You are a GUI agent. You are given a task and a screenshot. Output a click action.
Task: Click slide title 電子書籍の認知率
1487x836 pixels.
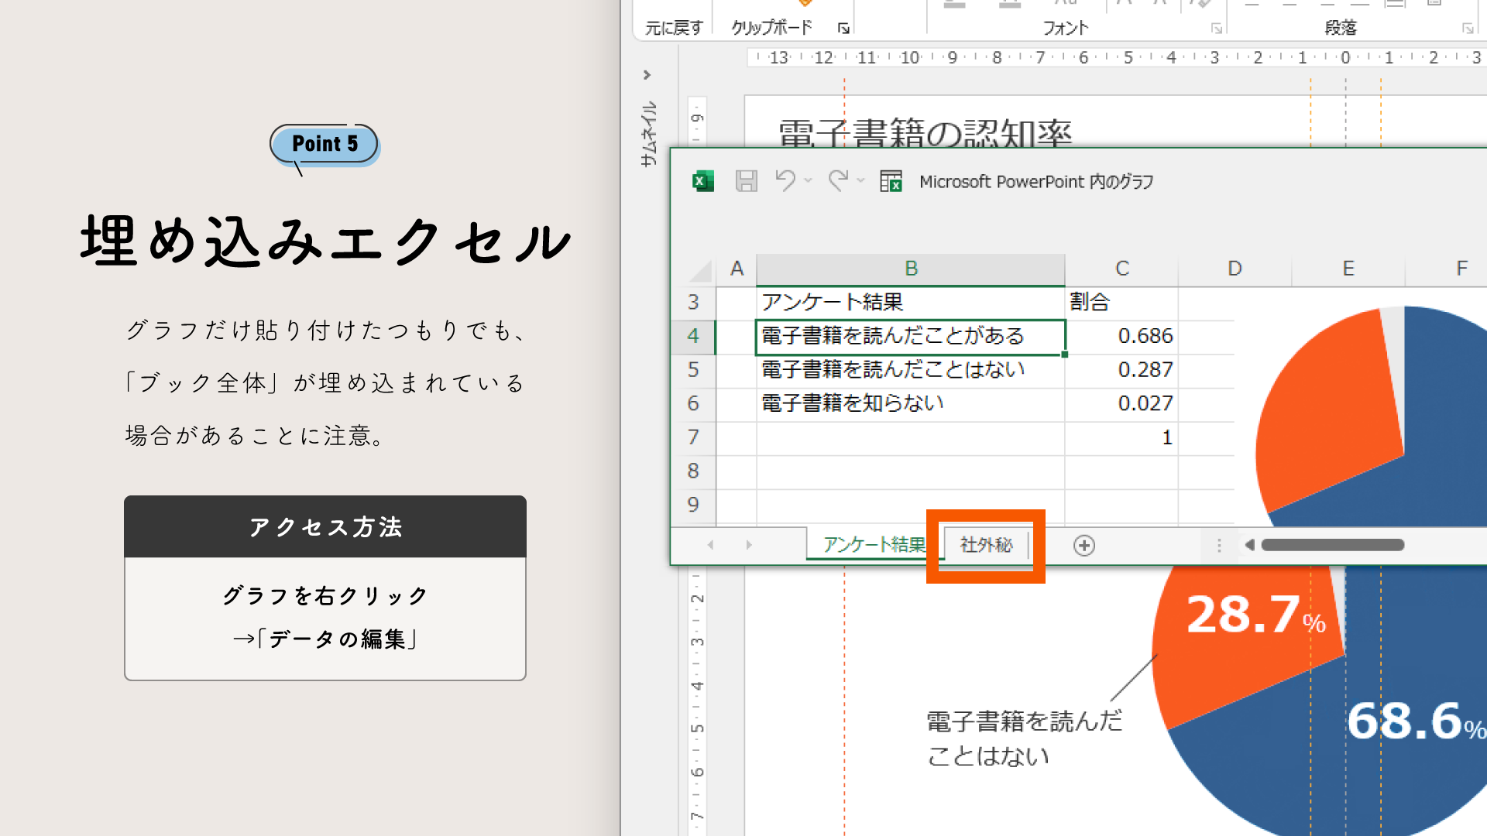925,132
